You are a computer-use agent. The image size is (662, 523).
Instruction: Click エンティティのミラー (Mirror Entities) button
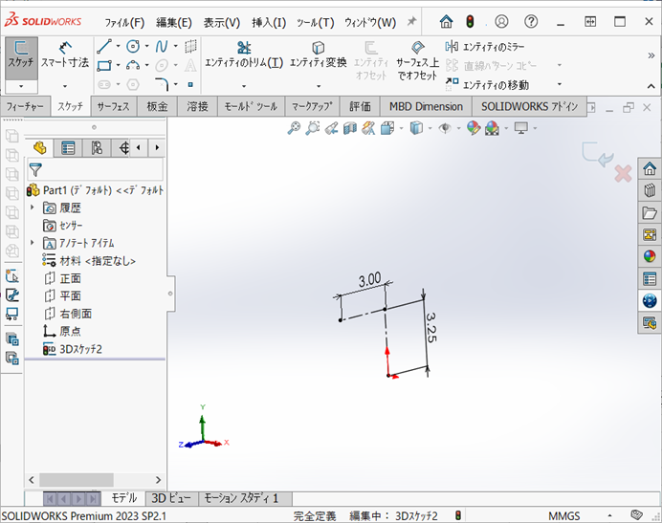(495, 46)
